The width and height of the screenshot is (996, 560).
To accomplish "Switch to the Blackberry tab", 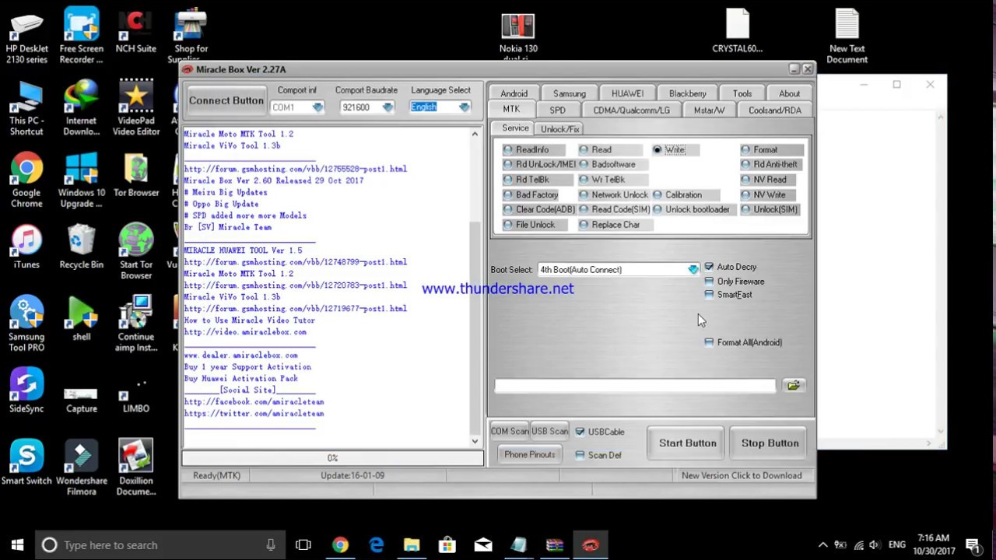I will coord(688,93).
